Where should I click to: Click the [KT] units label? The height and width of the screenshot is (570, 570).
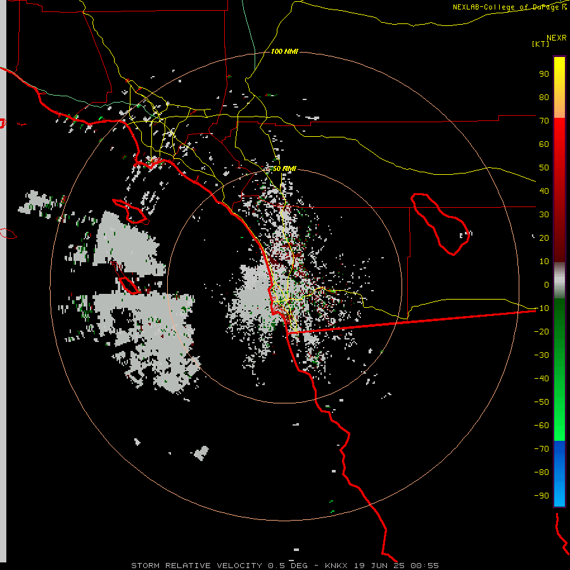click(541, 44)
